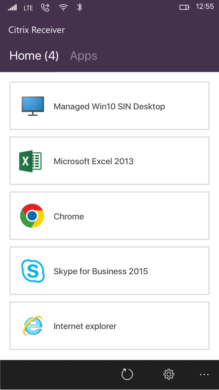Tap the Wi-Fi icon in the status bar
The image size is (219, 390).
(63, 7)
